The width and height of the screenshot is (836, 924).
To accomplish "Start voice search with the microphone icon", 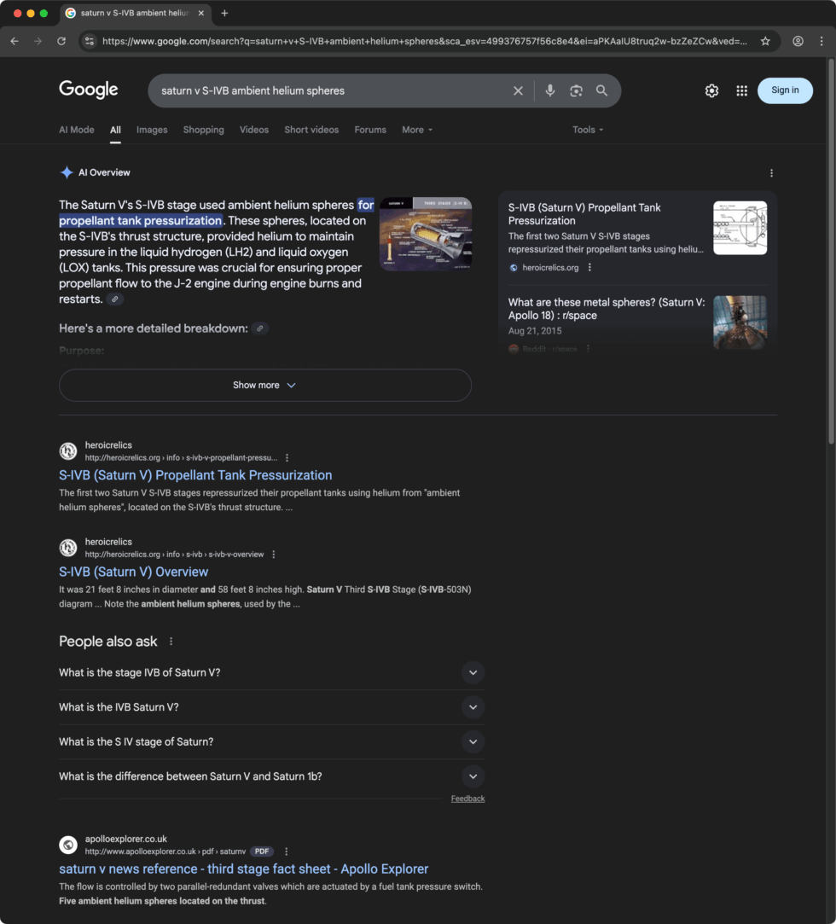I will (549, 90).
